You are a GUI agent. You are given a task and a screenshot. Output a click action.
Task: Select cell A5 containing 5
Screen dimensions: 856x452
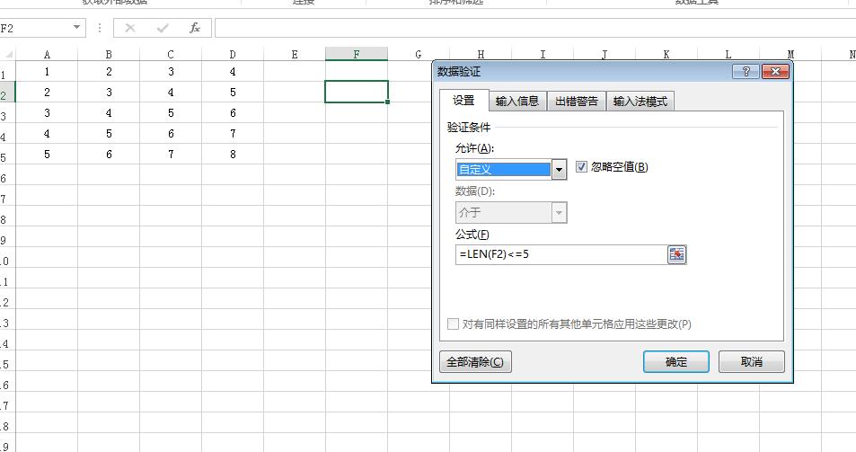47,155
